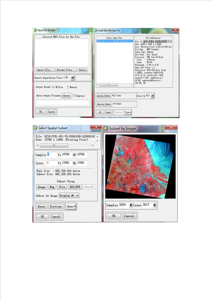This screenshot has height=300, width=212.
Task: Select the Memory output radio button
Action: [68, 87]
